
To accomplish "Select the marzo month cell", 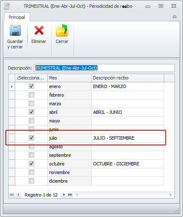I will [x=69, y=104].
